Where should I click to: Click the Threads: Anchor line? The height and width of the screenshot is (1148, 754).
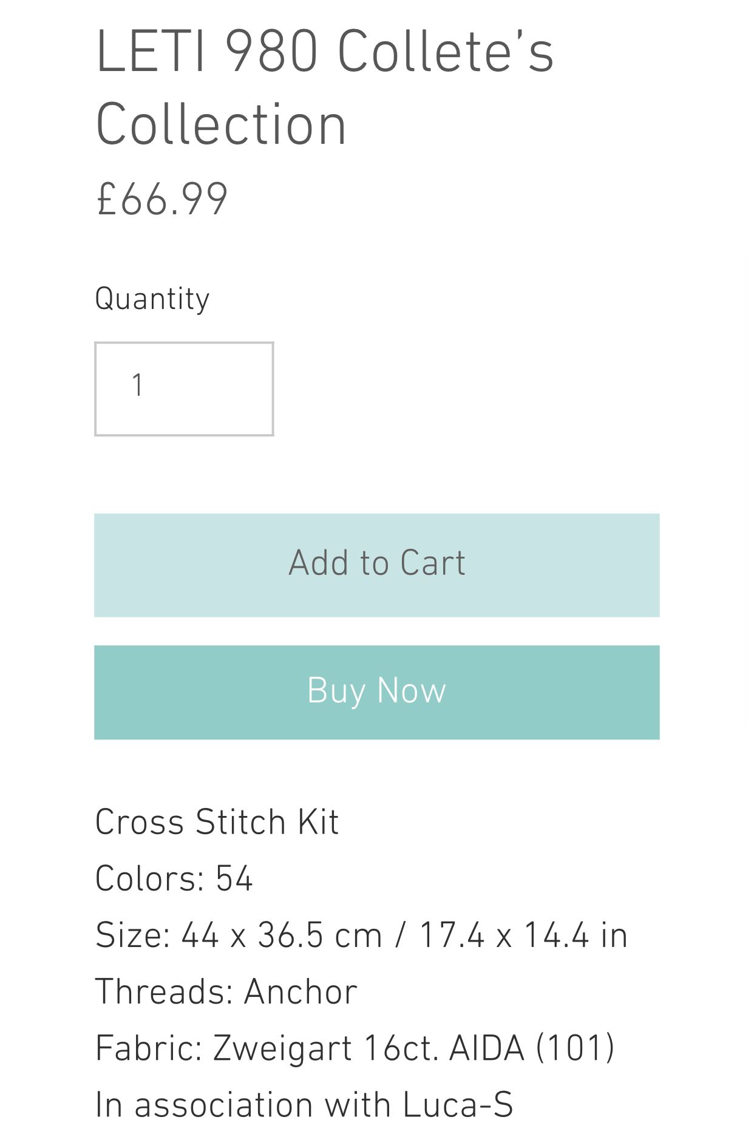(x=226, y=992)
